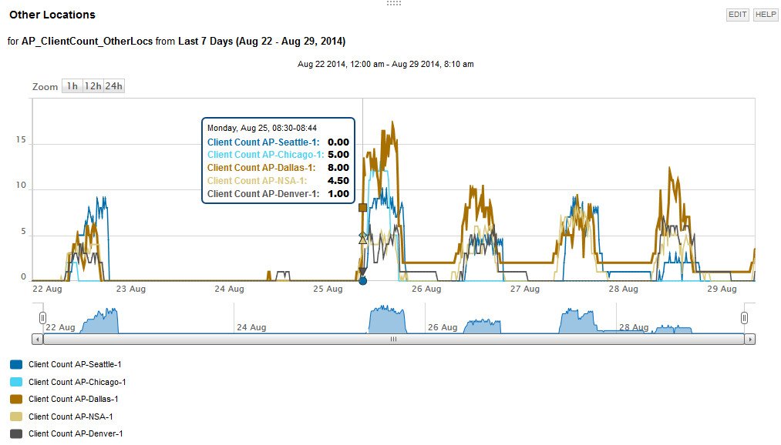Hide the Client Count AP-Chicago-1 series label
Viewport: 781px width, 445px height.
point(77,382)
